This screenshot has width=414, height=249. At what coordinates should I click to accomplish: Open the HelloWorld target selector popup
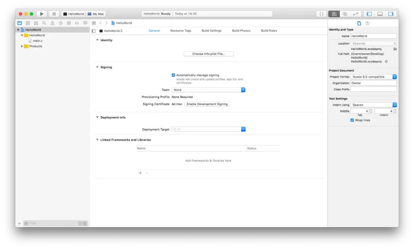[x=111, y=31]
